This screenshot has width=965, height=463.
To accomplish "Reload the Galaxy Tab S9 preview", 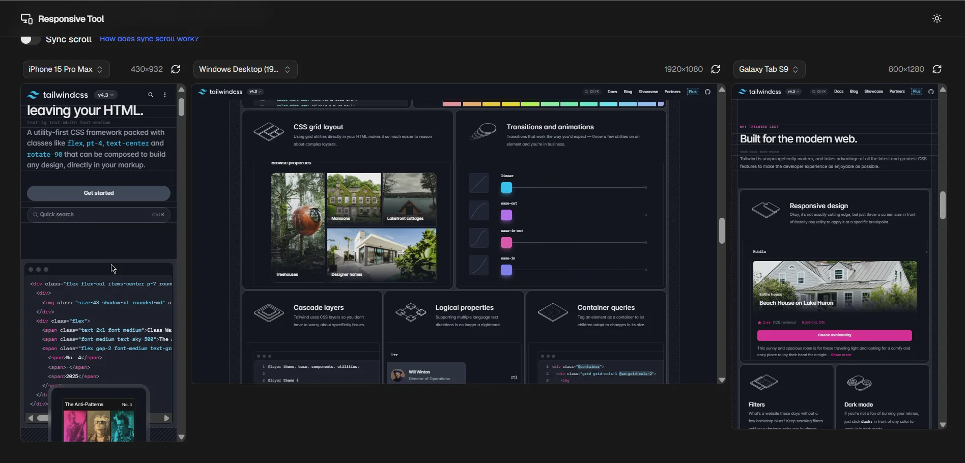I will click(x=937, y=69).
